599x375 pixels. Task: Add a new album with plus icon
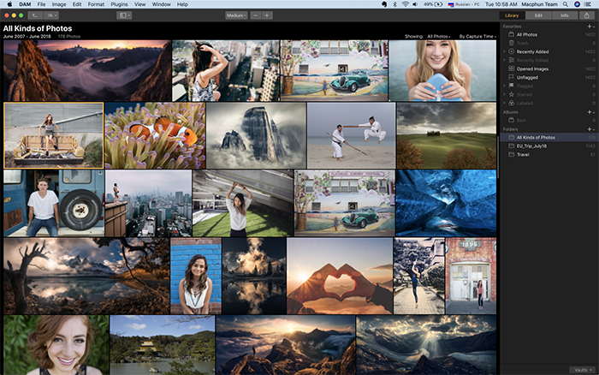(590, 112)
